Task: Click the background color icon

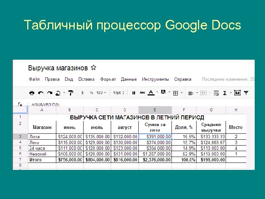Action: [163, 92]
